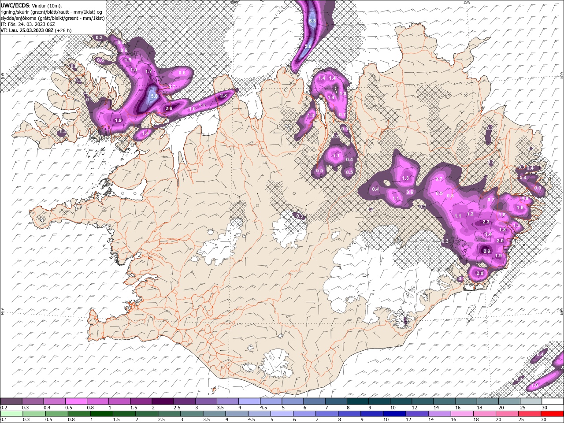The width and height of the screenshot is (564, 423).
Task: Click the 15W longitude label
Action: [x=467, y=2]
